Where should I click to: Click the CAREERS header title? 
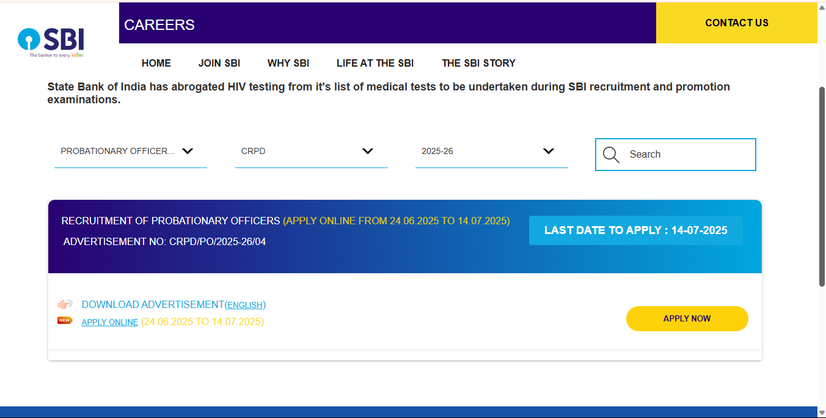tap(159, 24)
